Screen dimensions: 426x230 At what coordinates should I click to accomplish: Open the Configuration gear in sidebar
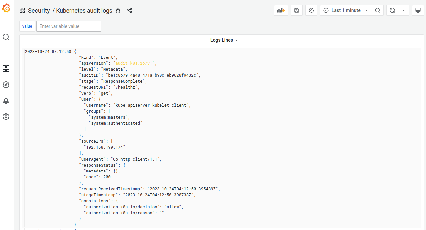6,117
